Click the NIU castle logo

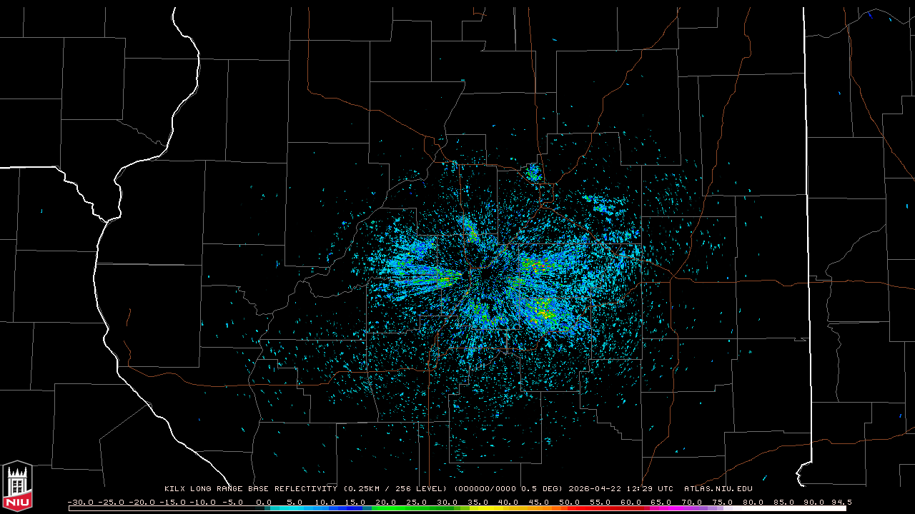tap(17, 486)
